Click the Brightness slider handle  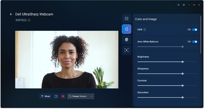point(183,62)
